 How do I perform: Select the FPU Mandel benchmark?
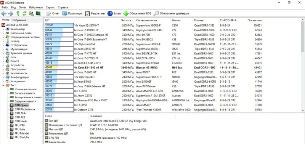pyautogui.click(x=20, y=133)
